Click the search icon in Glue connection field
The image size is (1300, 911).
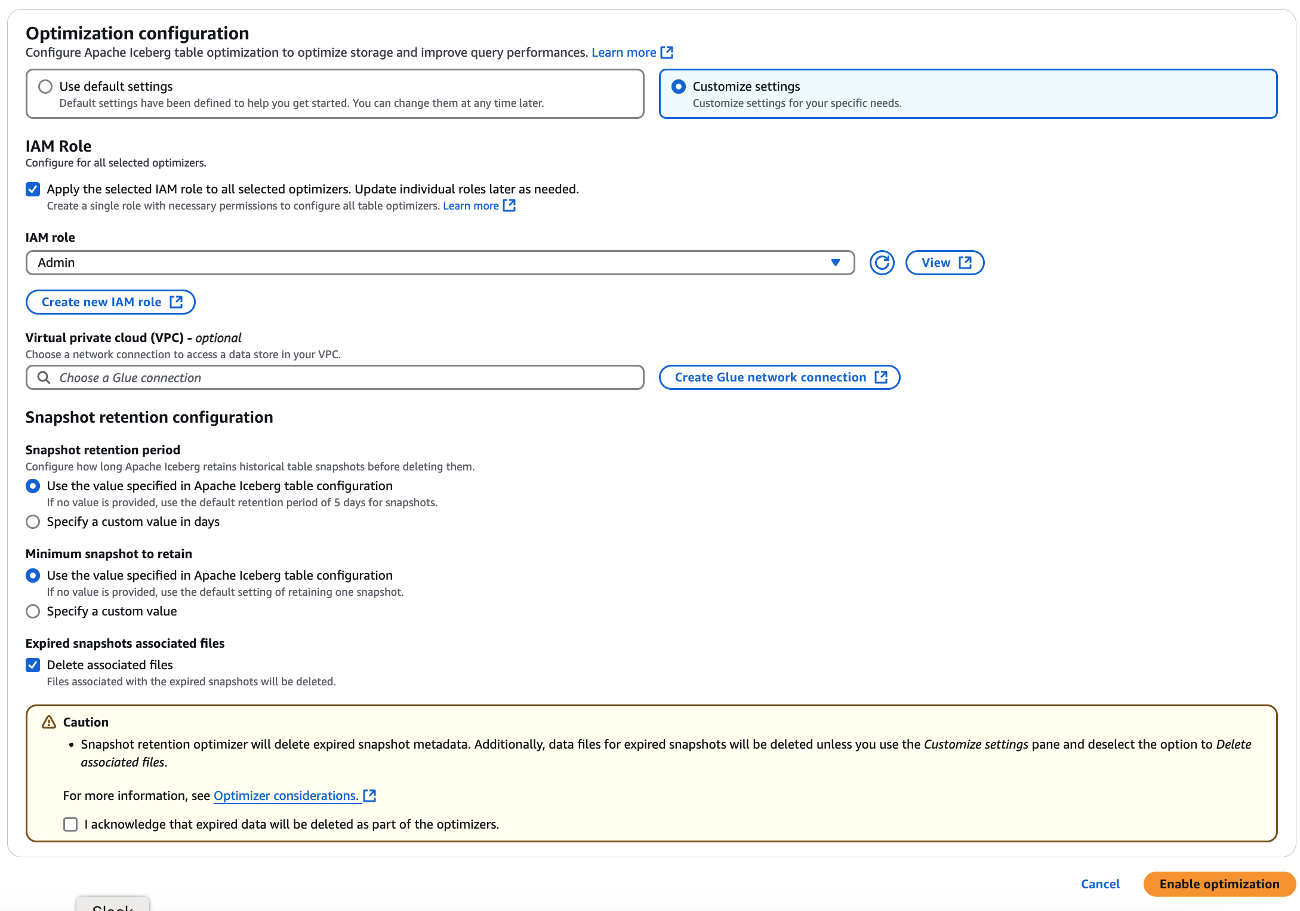44,377
